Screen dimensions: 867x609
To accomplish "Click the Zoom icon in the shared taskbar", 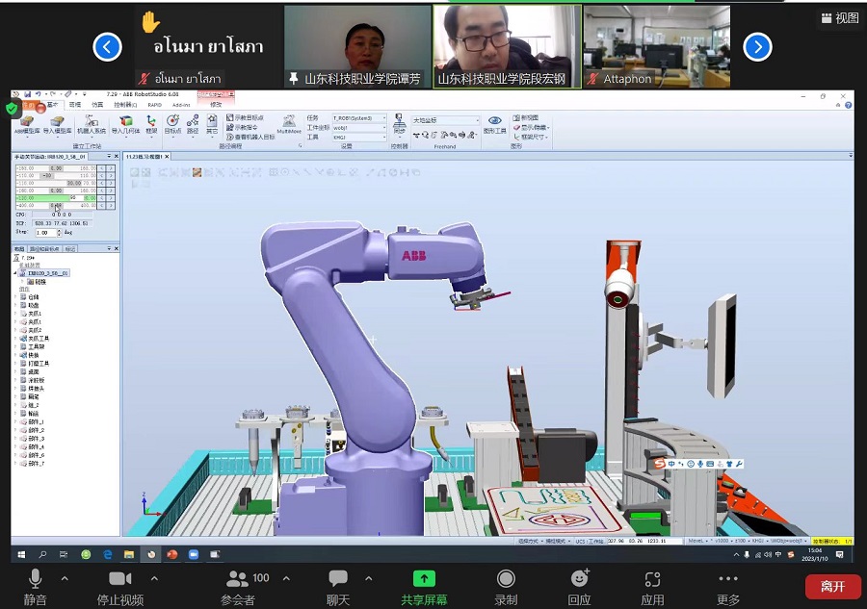I will coord(194,554).
